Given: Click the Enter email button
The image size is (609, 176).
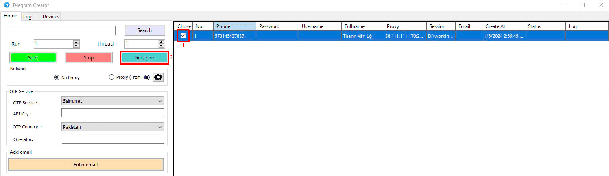Looking at the screenshot, I should point(86,165).
